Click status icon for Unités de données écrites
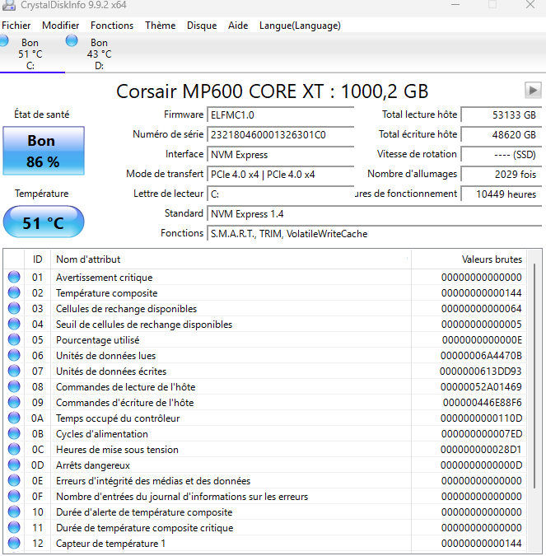The height and width of the screenshot is (556, 546). click(14, 371)
